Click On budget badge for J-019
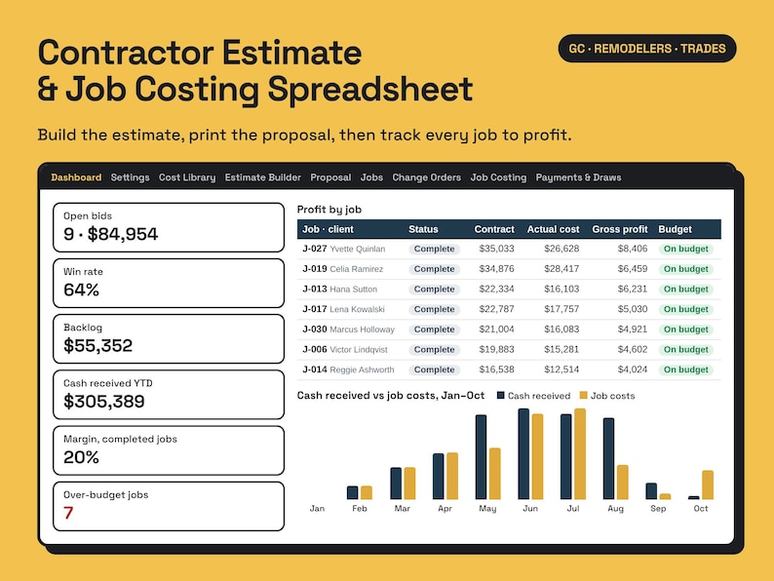The width and height of the screenshot is (774, 581). coord(685,269)
